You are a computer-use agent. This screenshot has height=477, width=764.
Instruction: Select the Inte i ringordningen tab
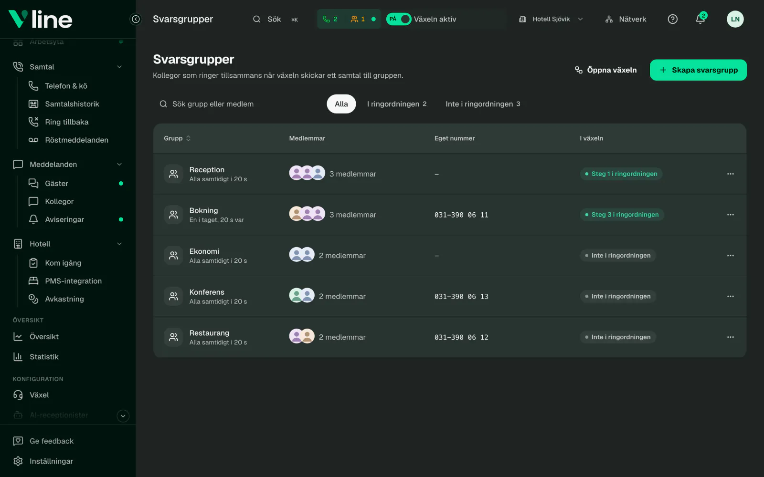[483, 104]
